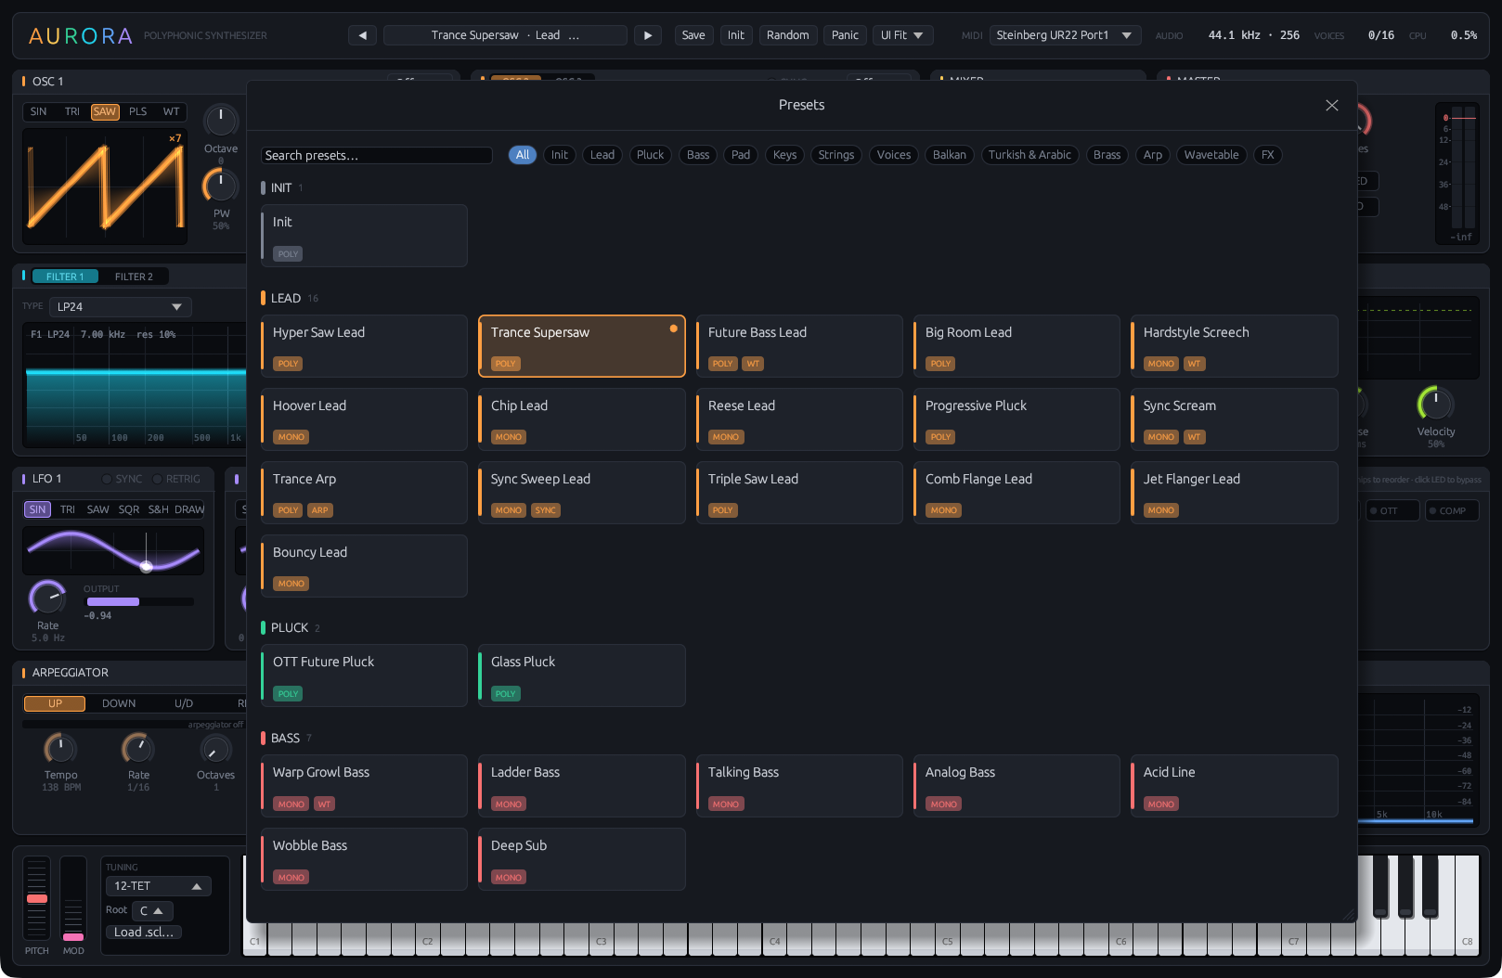The width and height of the screenshot is (1502, 978).
Task: Click the Arpeggiator Rate knob
Action: pyautogui.click(x=138, y=748)
